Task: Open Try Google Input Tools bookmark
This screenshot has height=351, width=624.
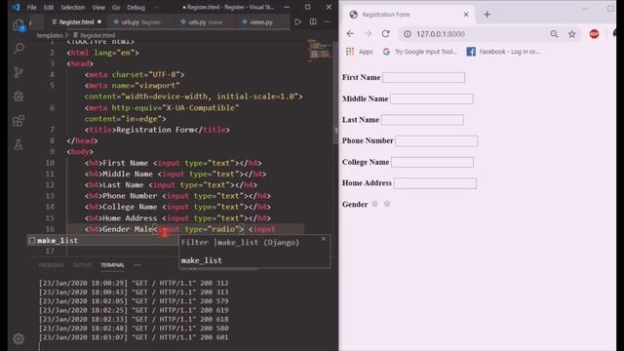Action: 420,52
